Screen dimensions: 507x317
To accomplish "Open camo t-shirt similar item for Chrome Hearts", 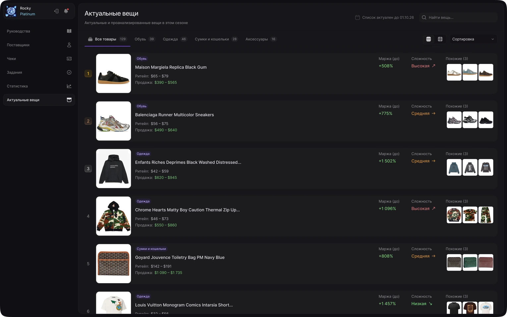I will (x=470, y=215).
